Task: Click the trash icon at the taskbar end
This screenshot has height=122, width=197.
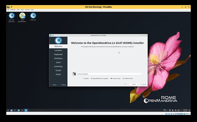Action: tap(189, 110)
